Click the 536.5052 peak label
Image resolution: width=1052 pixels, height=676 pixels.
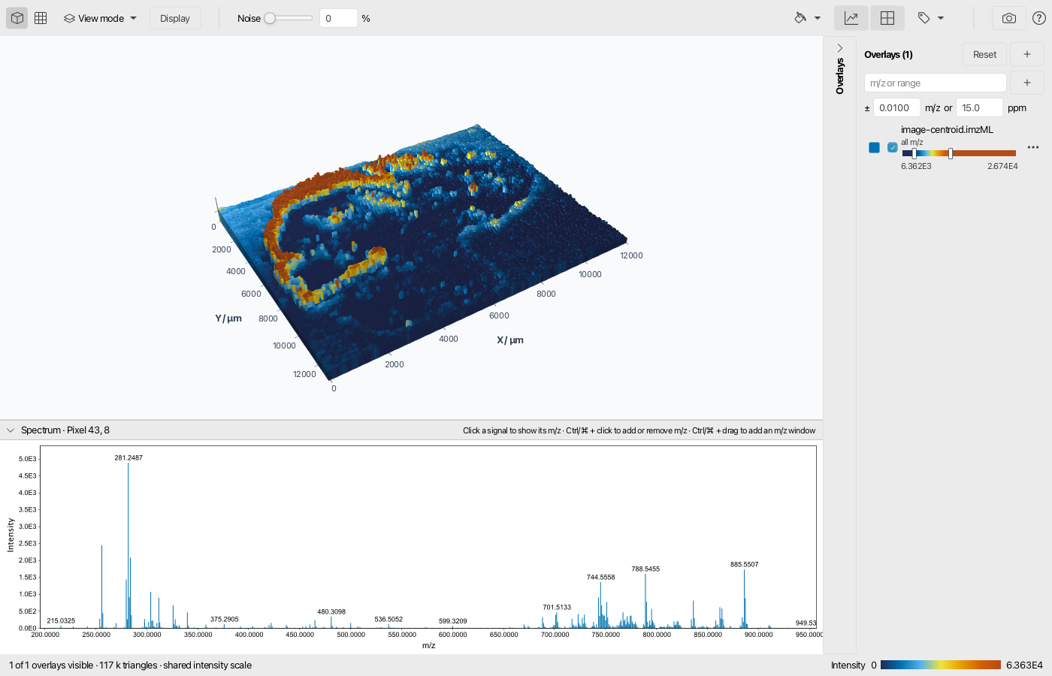[x=388, y=620]
